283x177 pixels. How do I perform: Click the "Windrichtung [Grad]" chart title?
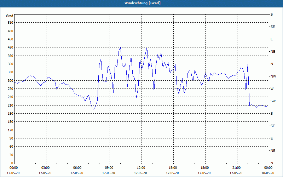[143, 3]
